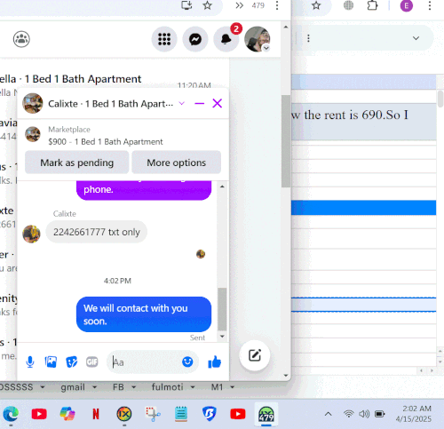The height and width of the screenshot is (429, 444).
Task: Open the purple E profile in background browser
Action: 407,5
